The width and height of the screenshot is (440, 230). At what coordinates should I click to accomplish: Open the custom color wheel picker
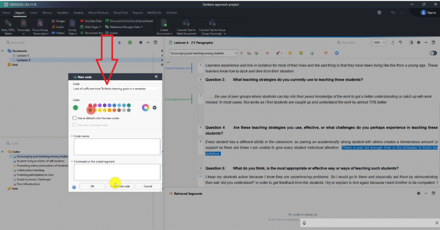[x=146, y=107]
